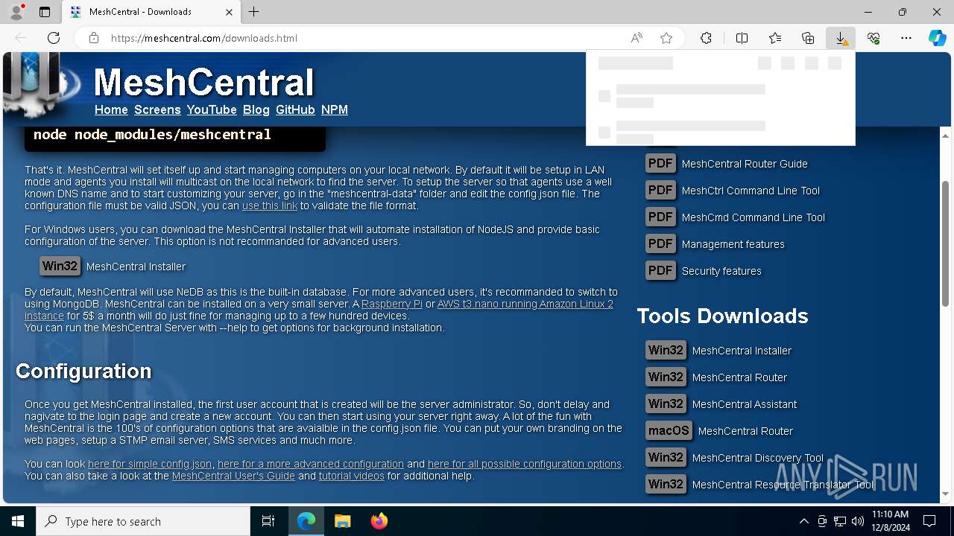954x536 pixels.
Task: Open the MeshCentral User's Guide link
Action: (233, 476)
